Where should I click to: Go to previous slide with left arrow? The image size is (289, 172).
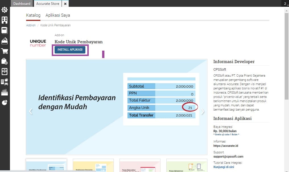click(x=31, y=111)
